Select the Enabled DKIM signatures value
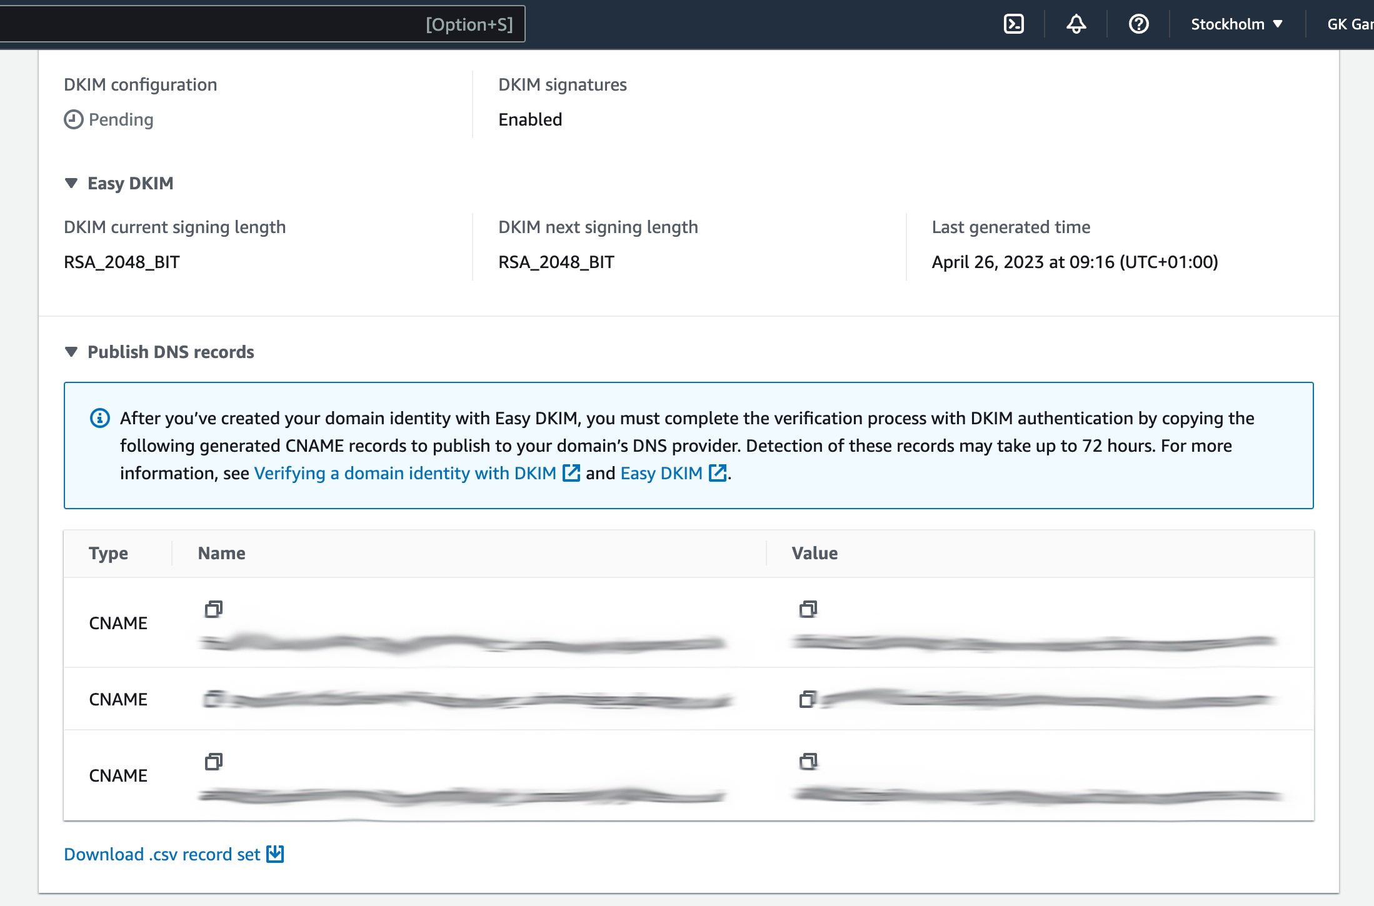This screenshot has width=1374, height=906. pos(530,119)
